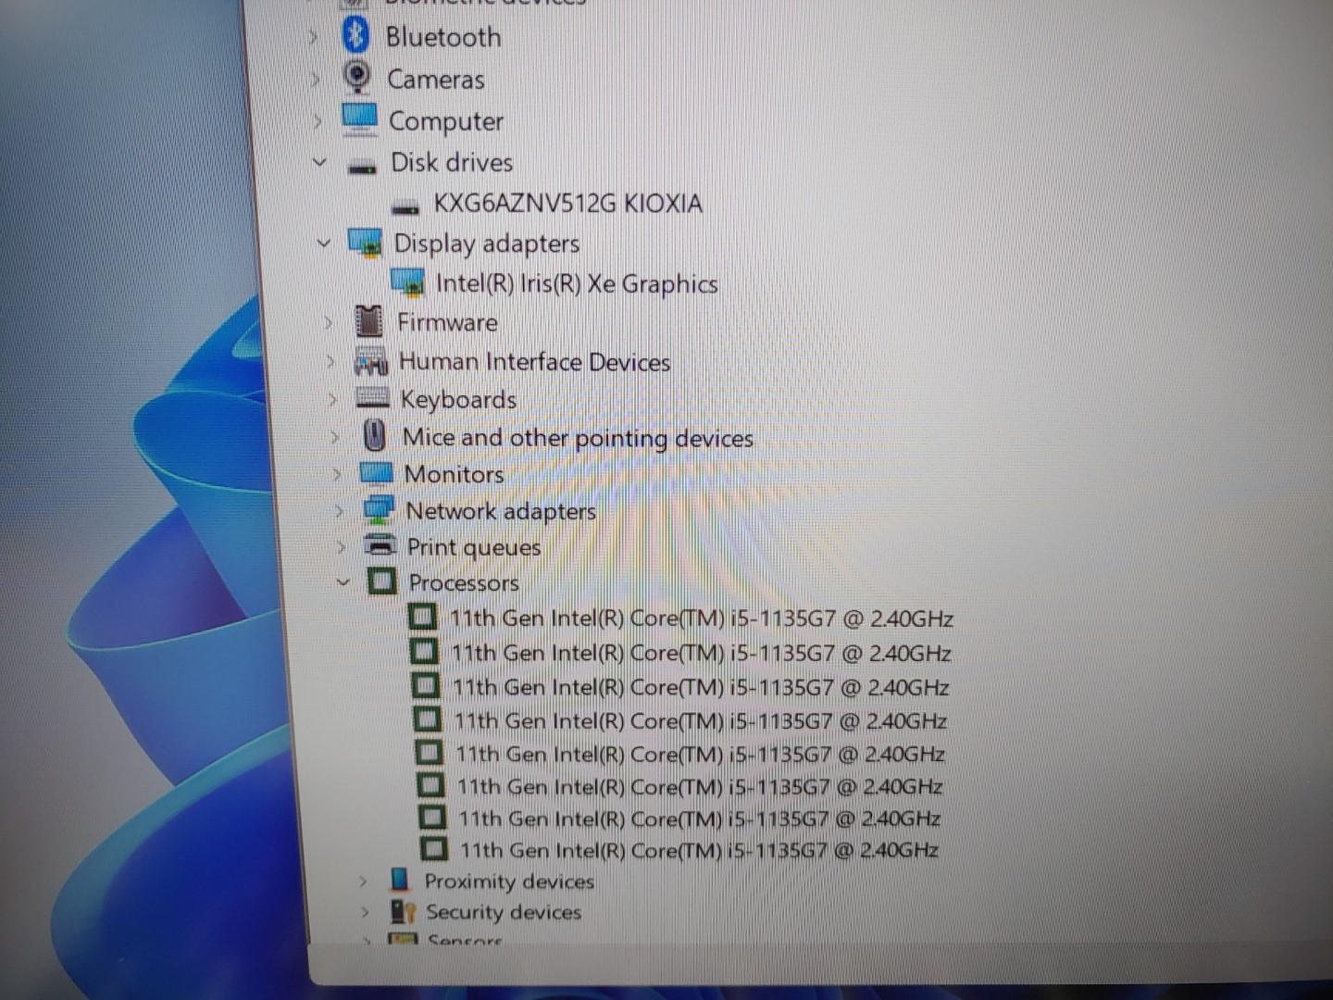Screen dimensions: 1333x1000
Task: Select the Keyboards label
Action: (x=459, y=400)
